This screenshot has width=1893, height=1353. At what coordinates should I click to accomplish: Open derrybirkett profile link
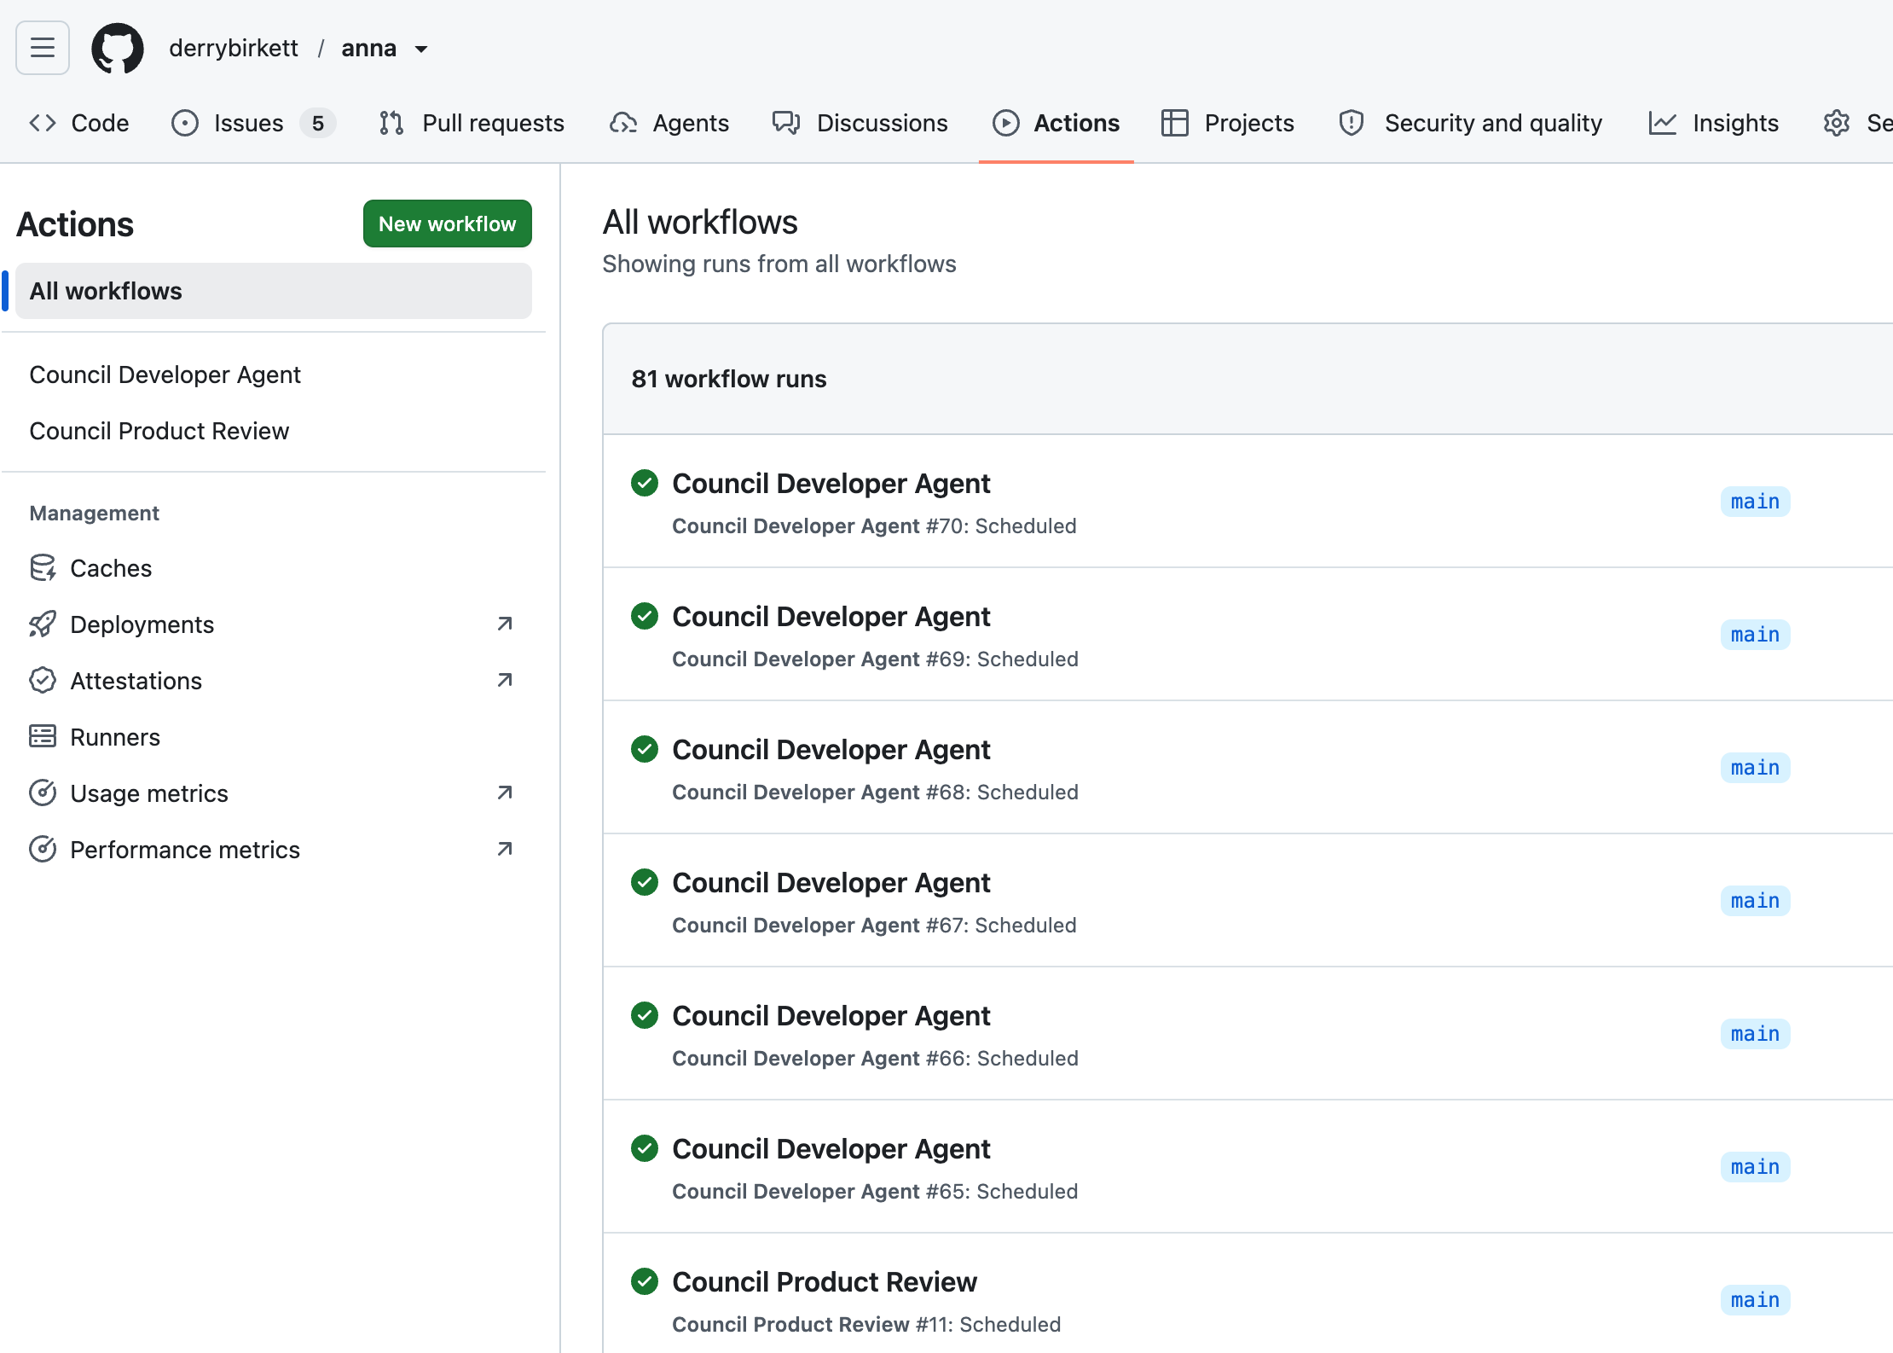(x=234, y=48)
